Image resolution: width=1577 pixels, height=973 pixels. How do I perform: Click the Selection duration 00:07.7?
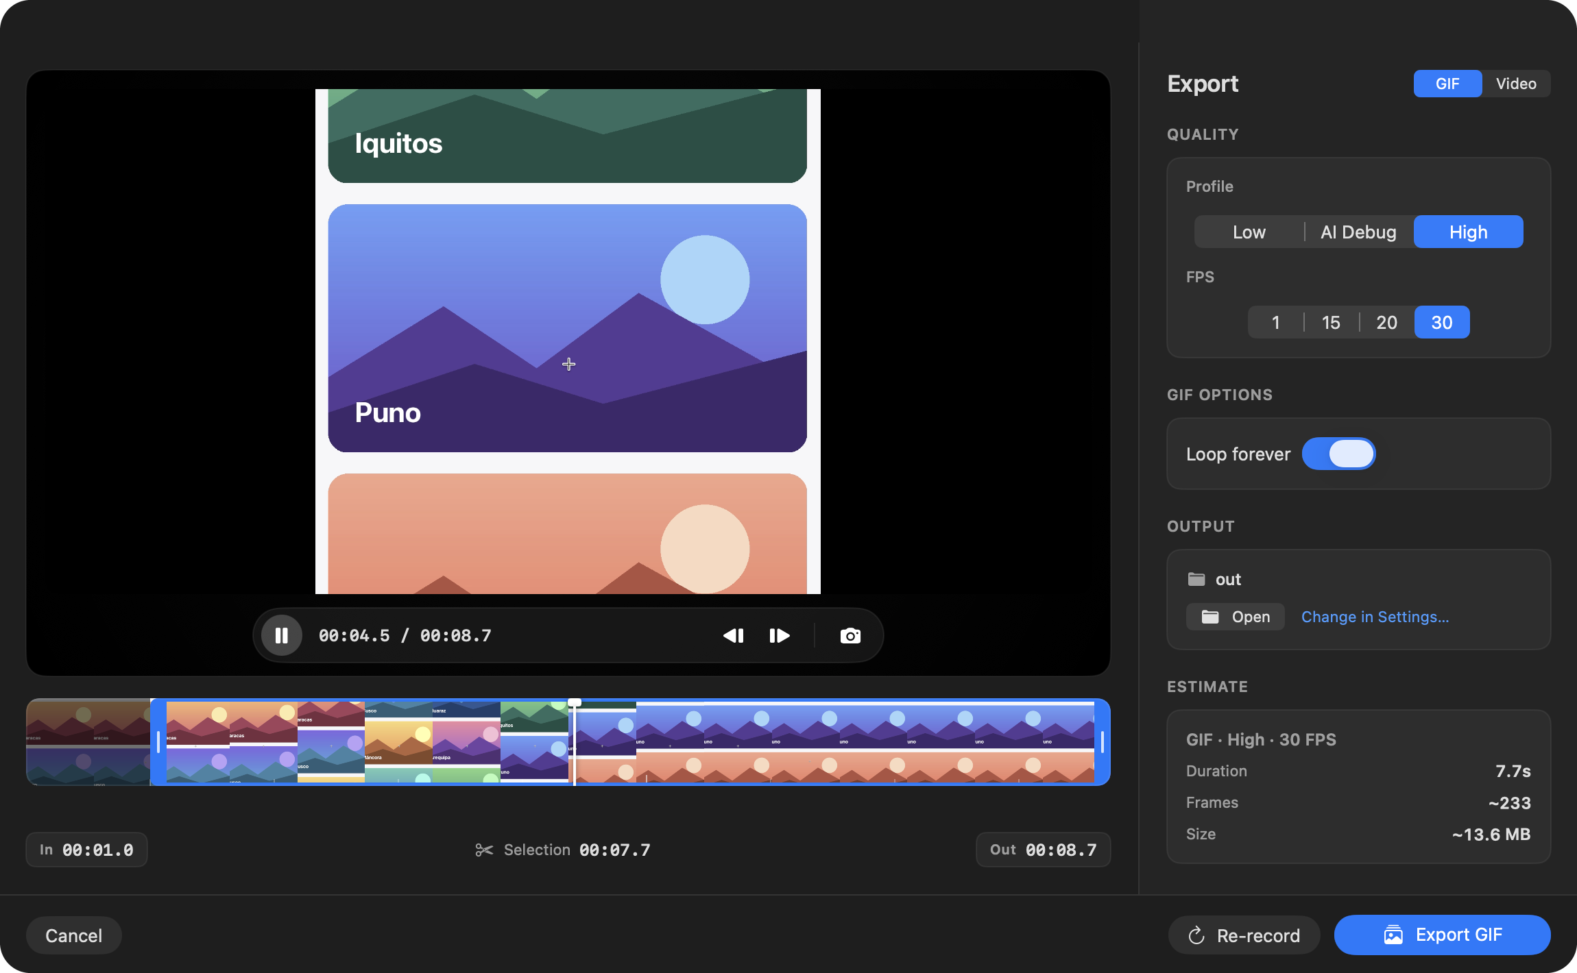pyautogui.click(x=614, y=850)
